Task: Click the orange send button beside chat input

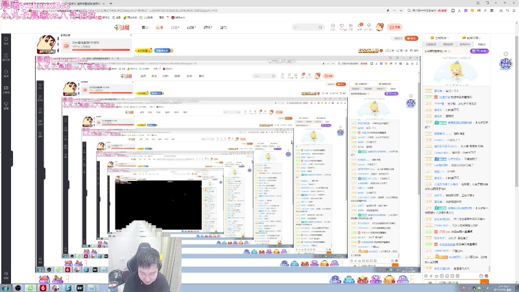Action: (485, 282)
